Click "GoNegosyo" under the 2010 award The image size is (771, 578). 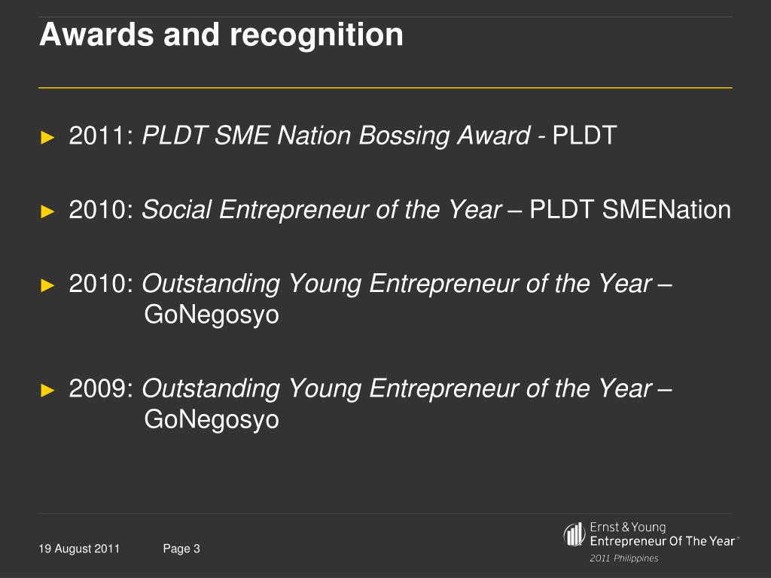click(x=212, y=315)
